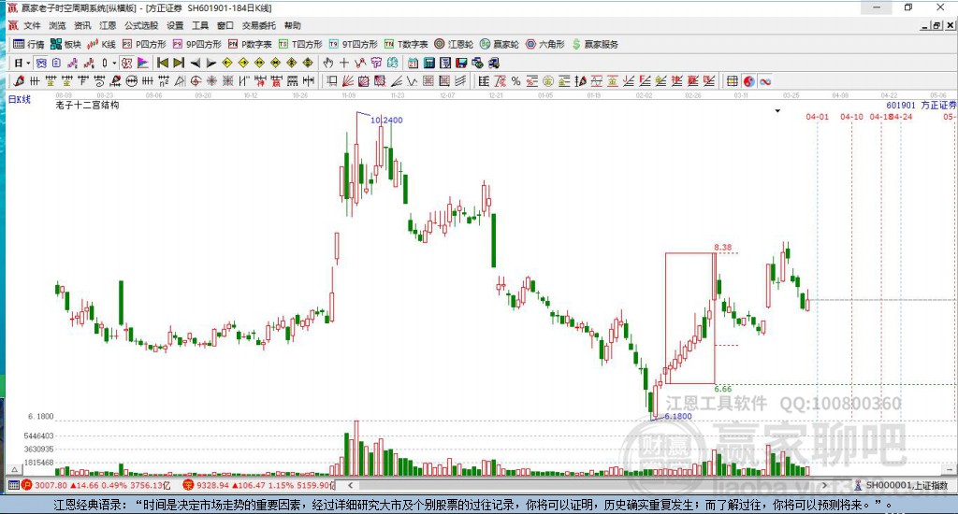Click the black right arrow icon

(x=211, y=63)
